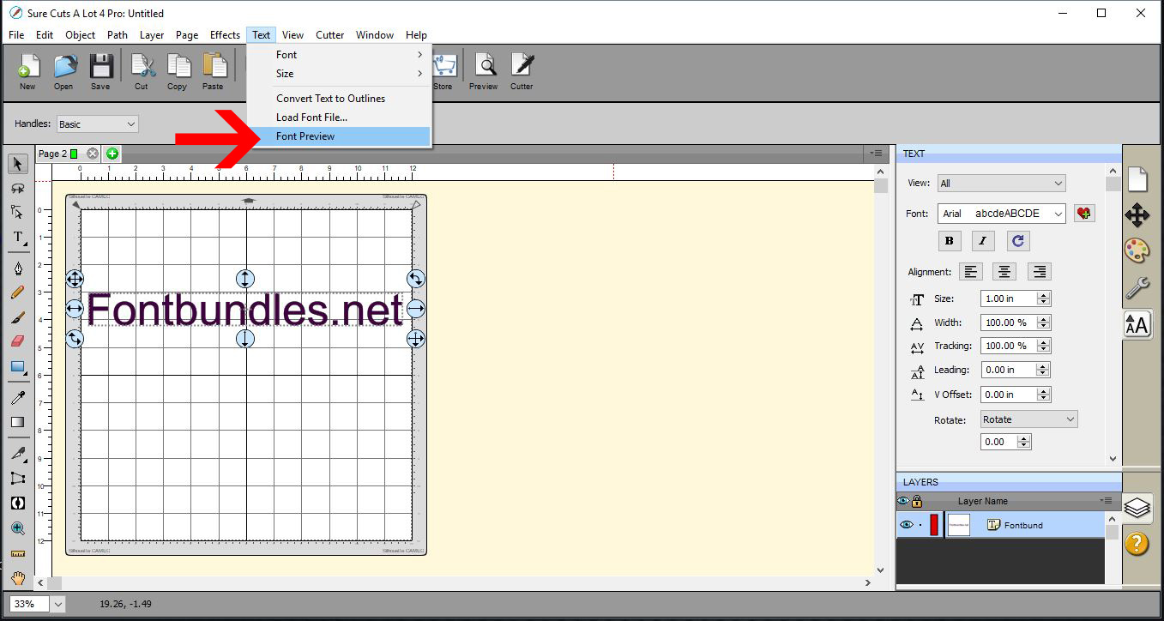Select the Eyedropper tool
Image resolution: width=1164 pixels, height=621 pixels.
point(17,398)
